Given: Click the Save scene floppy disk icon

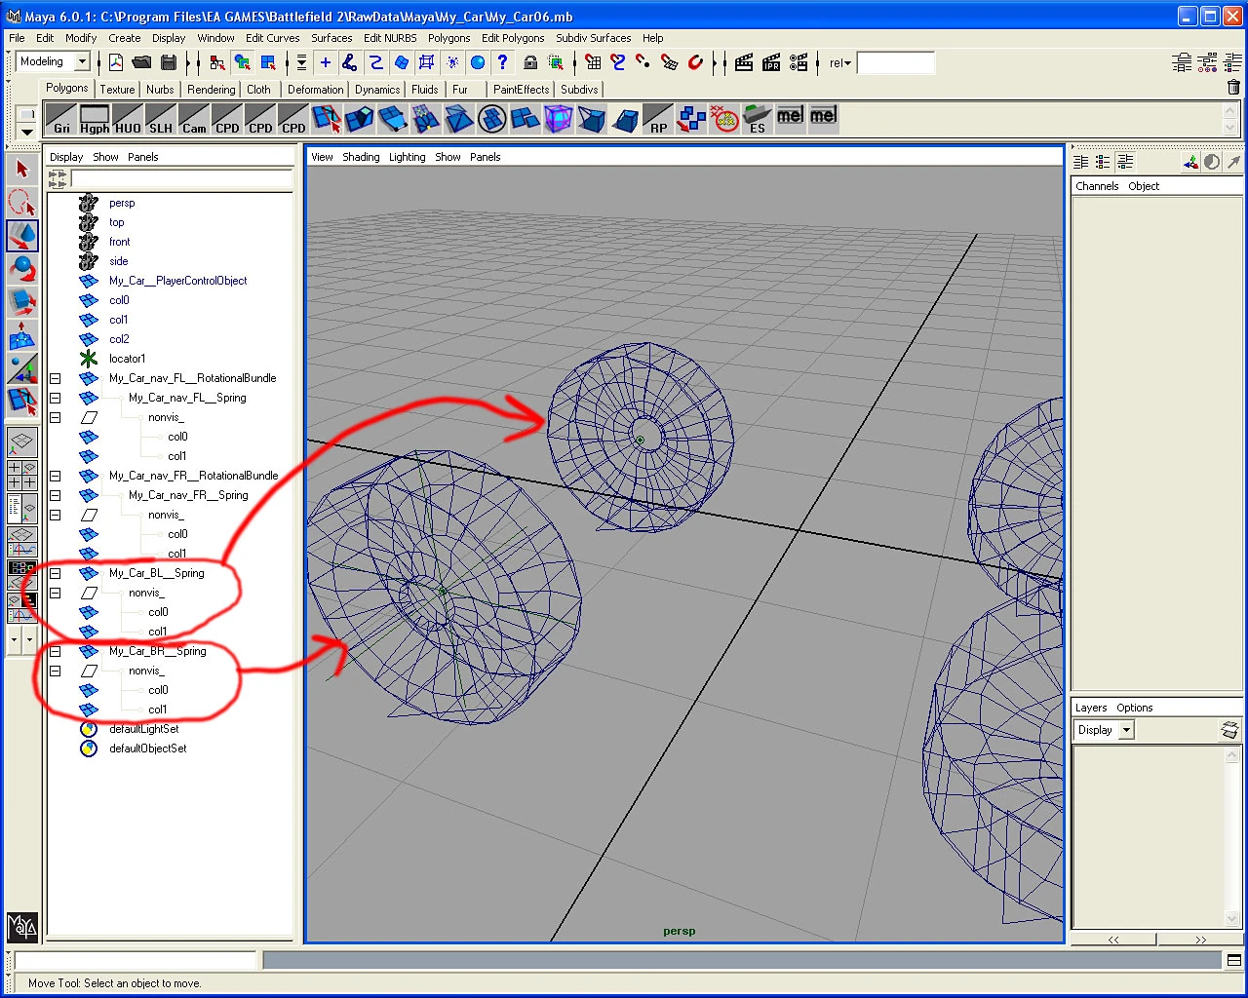Looking at the screenshot, I should [x=169, y=63].
